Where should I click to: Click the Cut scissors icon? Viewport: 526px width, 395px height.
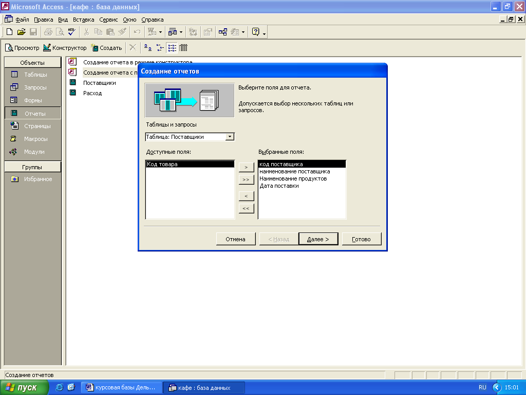click(x=86, y=32)
